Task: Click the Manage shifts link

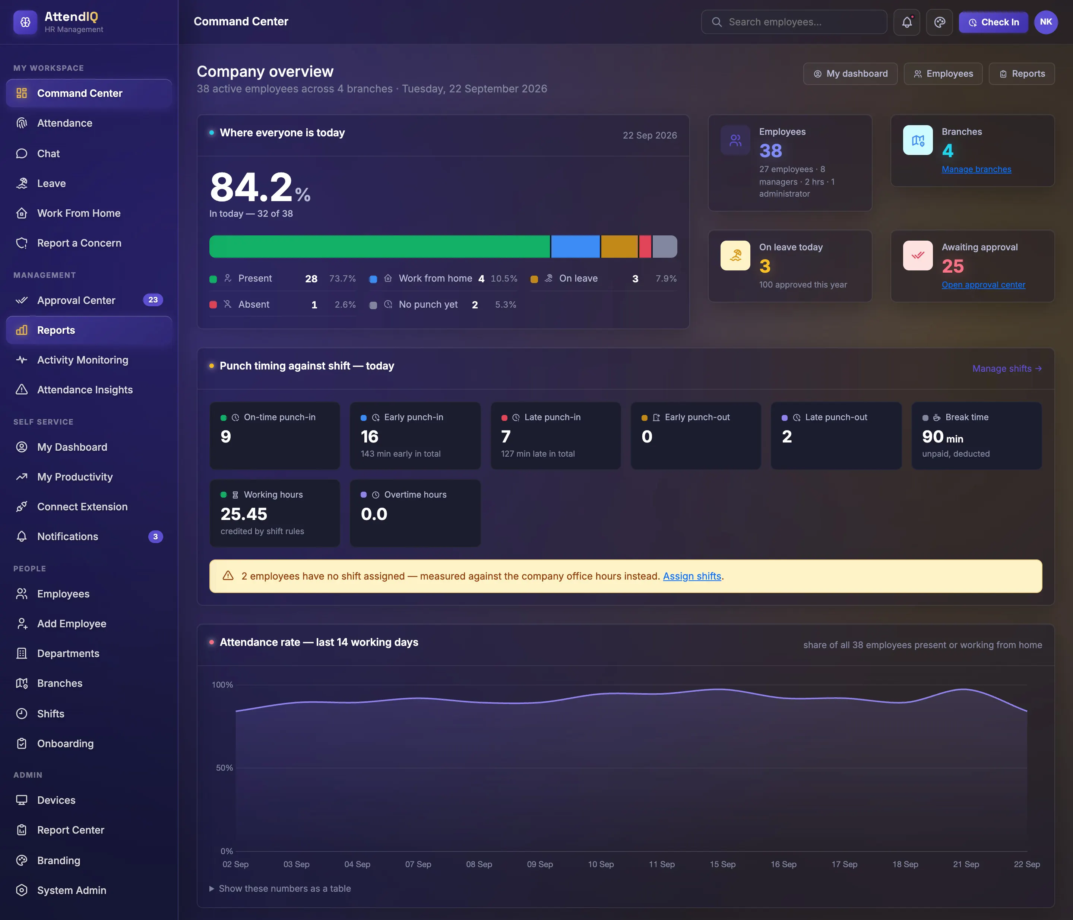Action: click(x=1007, y=369)
